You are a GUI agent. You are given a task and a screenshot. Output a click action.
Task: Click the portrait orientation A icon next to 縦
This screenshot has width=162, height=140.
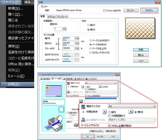point(104,112)
